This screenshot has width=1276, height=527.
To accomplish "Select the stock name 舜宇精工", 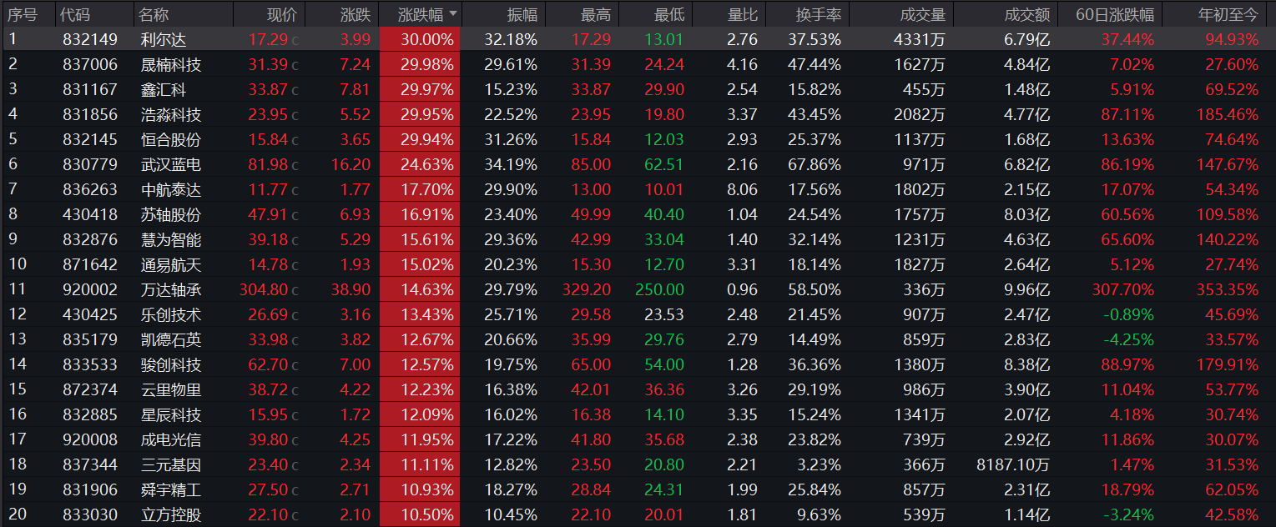I will pyautogui.click(x=171, y=489).
